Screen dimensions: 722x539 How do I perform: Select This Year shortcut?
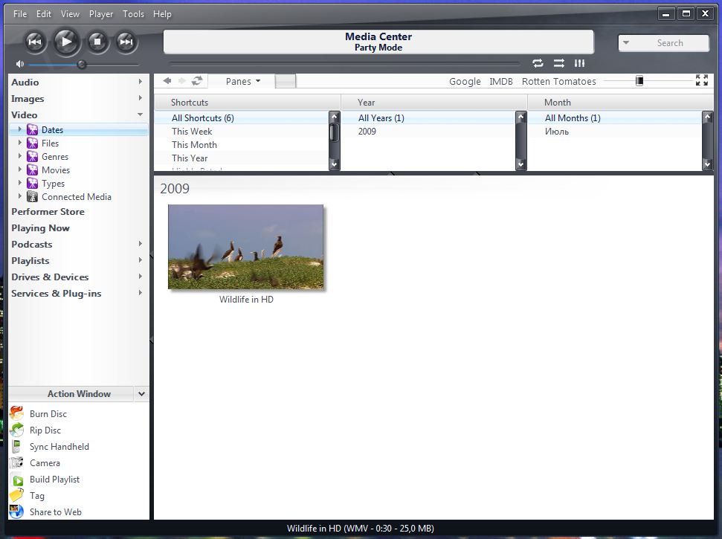point(190,158)
